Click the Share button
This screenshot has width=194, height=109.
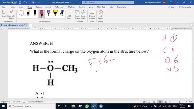(x=172, y=7)
